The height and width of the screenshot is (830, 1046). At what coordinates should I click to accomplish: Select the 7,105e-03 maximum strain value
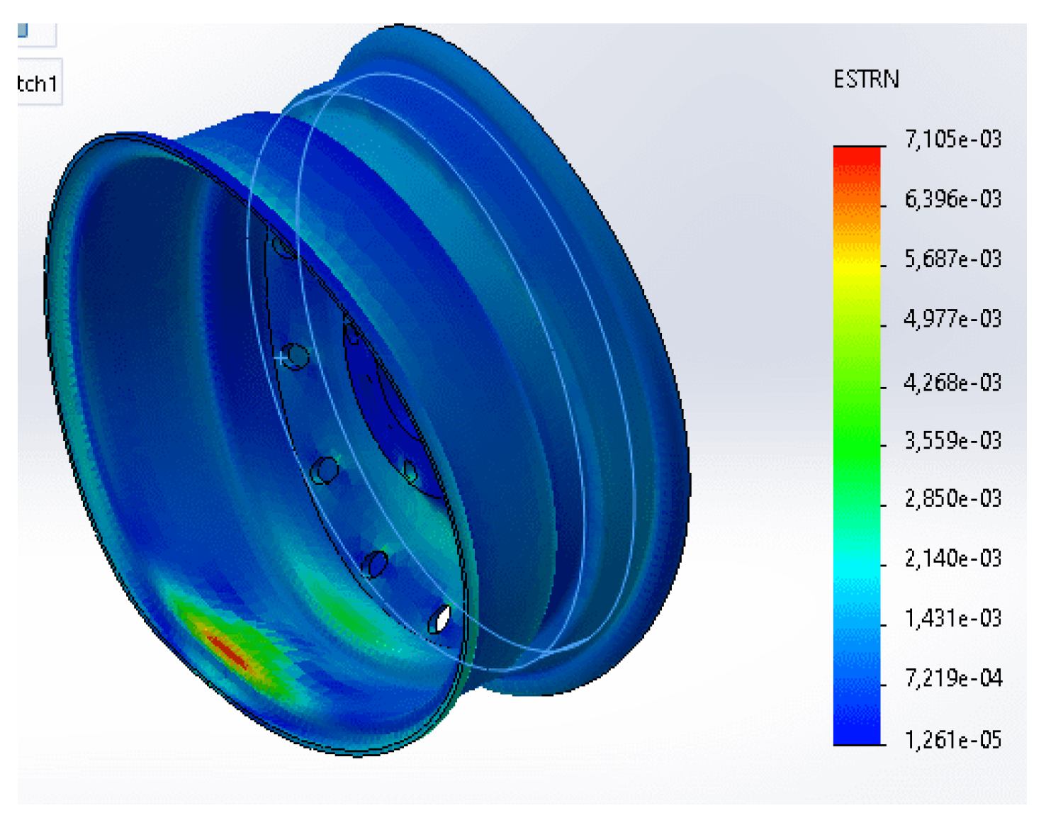tap(952, 139)
